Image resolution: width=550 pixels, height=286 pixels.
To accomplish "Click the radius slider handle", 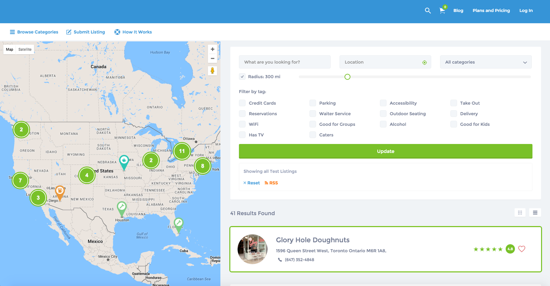I will pos(347,77).
